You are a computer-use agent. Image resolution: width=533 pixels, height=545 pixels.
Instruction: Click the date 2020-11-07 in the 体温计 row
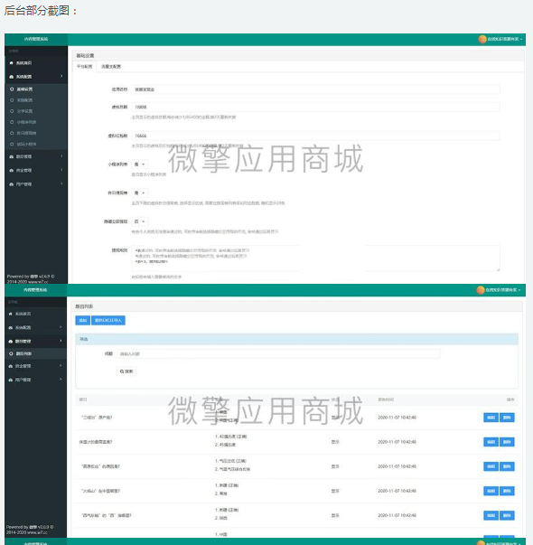pyautogui.click(x=397, y=442)
